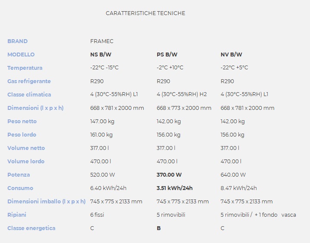310x243 pixels.
Task: Click the 668 x 773 x 2000 mm dimensions
Action: coord(184,108)
